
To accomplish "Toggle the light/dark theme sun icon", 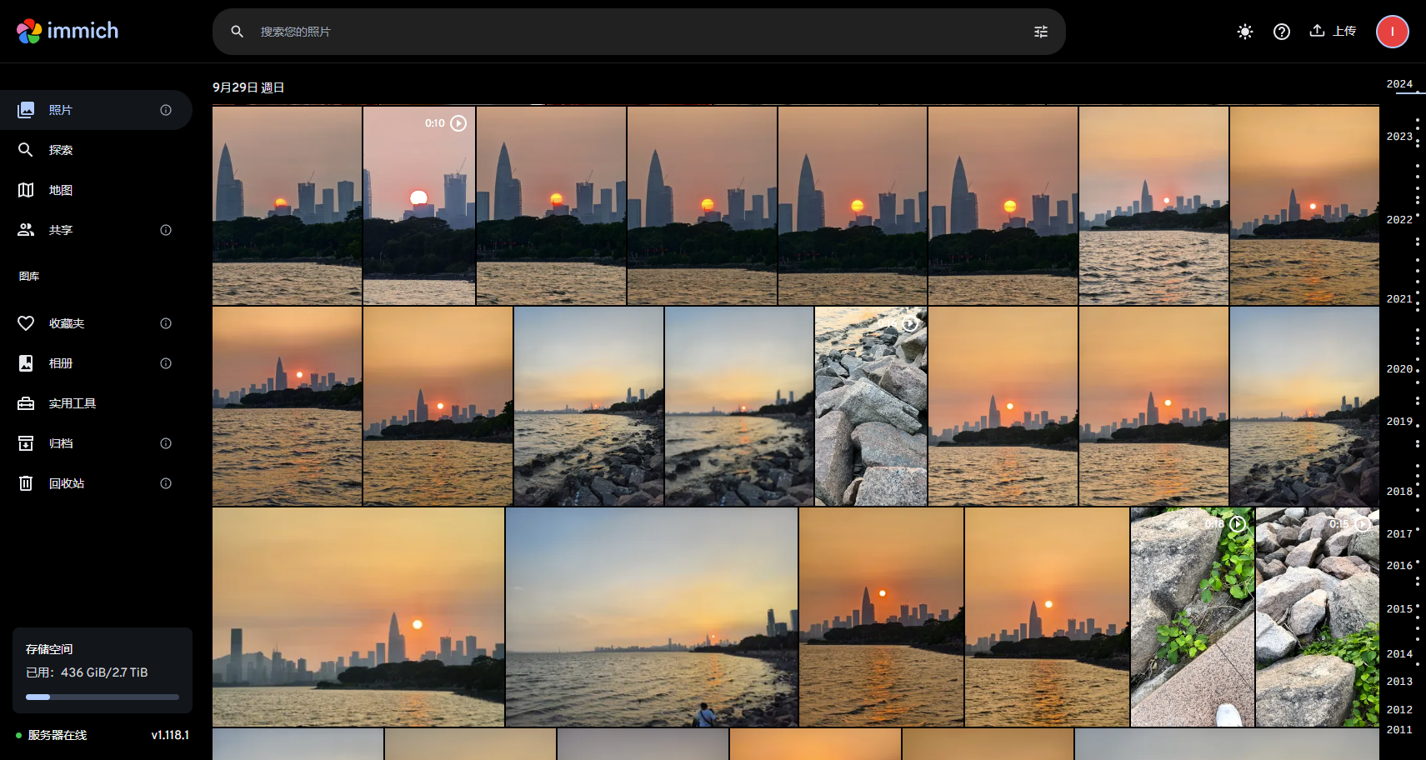I will pos(1245,32).
